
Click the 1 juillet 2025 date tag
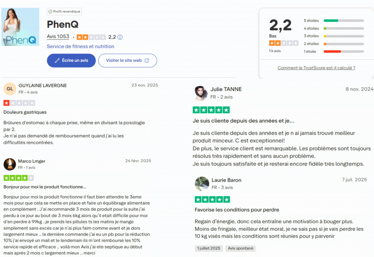point(209,248)
